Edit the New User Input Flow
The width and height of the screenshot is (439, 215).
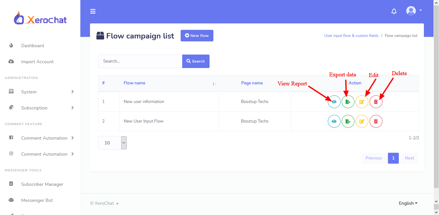362,121
